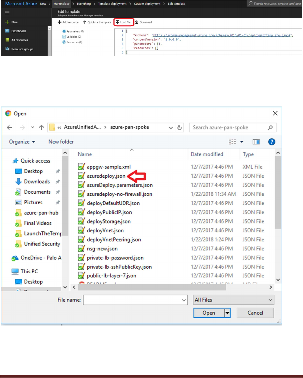303x378 pixels.
Task: Click the File name input box
Action: click(135, 300)
